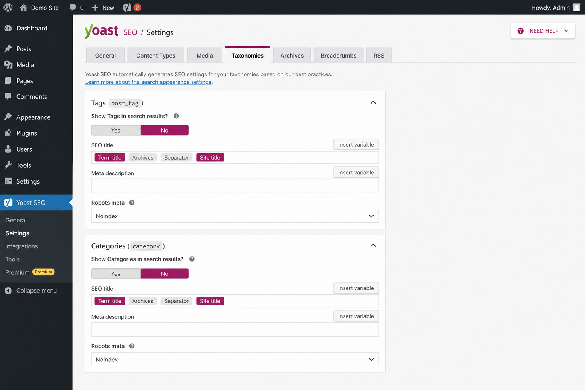Switch to the Content Types tab
585x390 pixels.
tap(156, 55)
